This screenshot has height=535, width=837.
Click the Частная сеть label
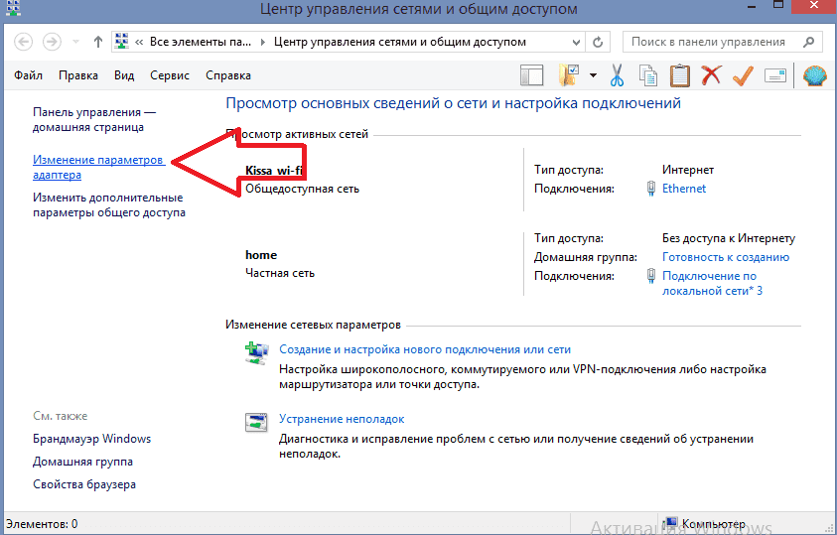280,273
